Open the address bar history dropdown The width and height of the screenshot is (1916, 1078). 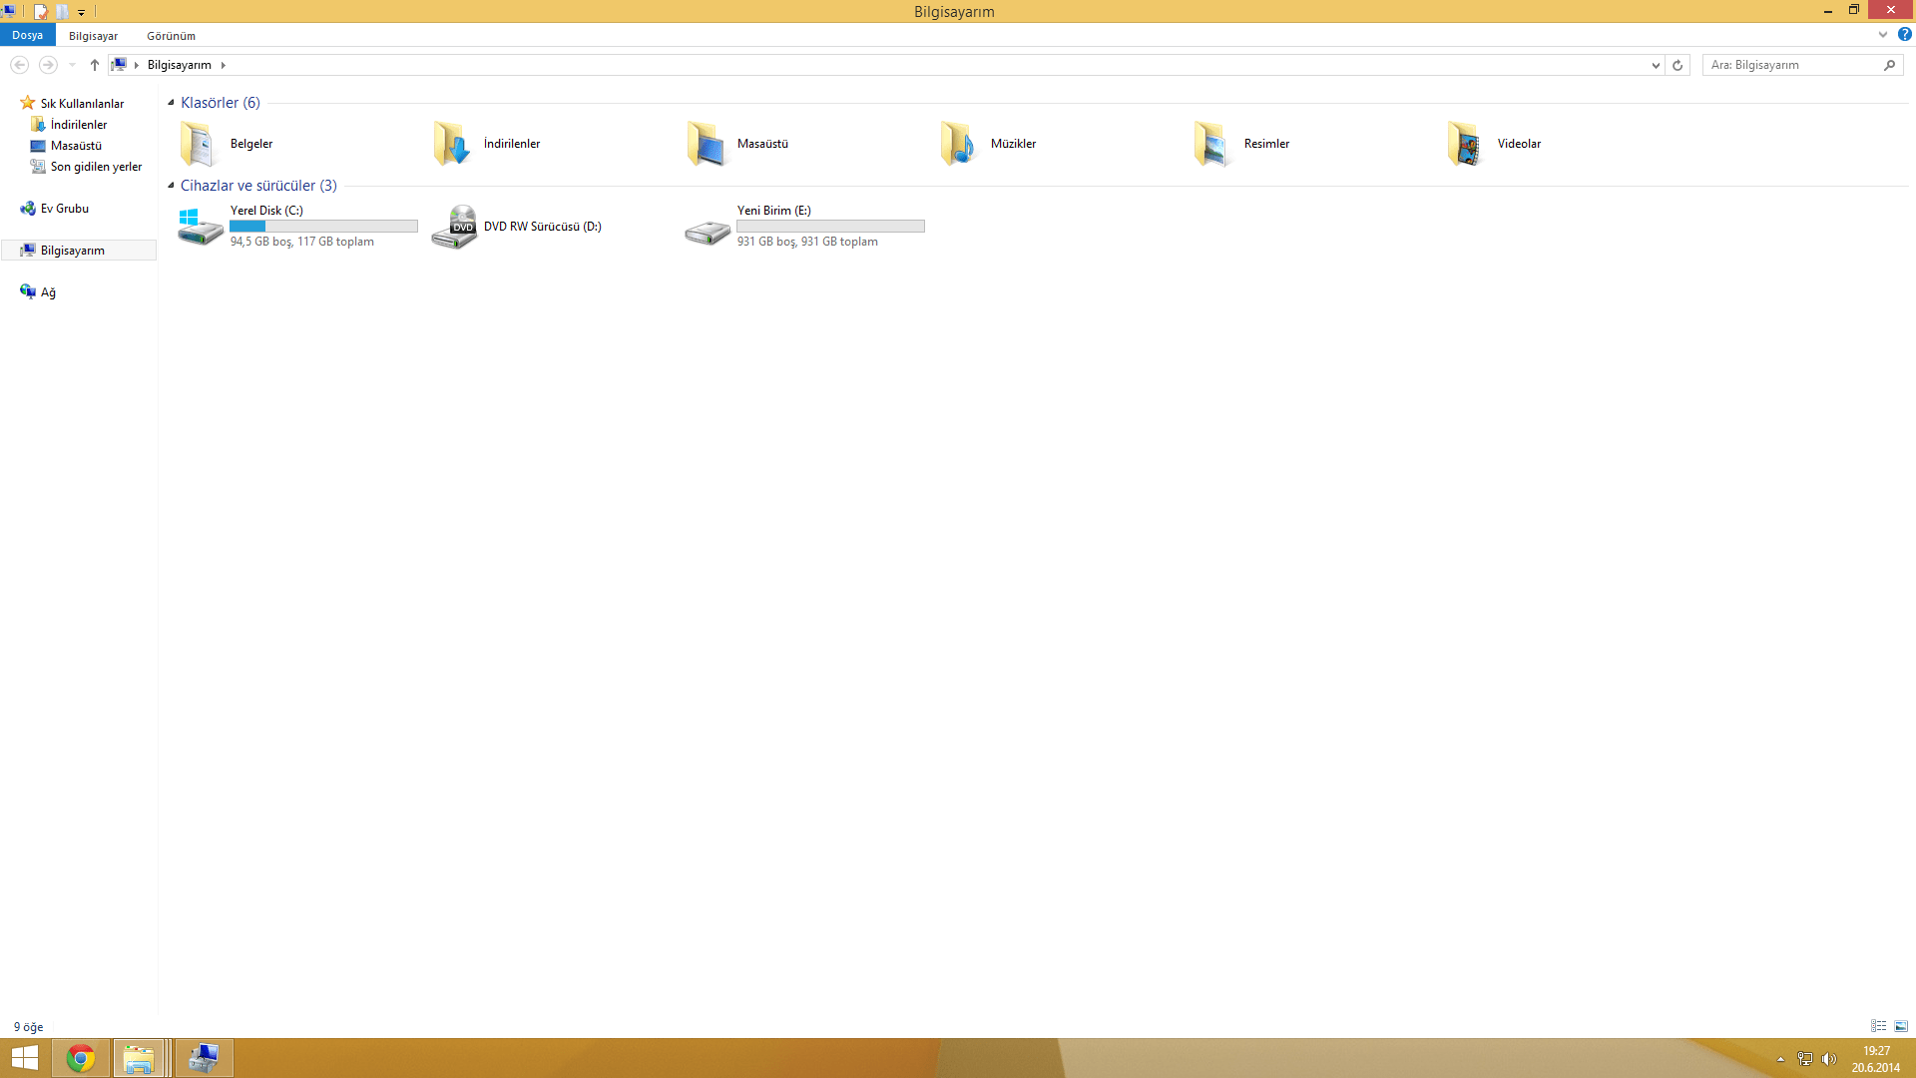pos(1656,64)
